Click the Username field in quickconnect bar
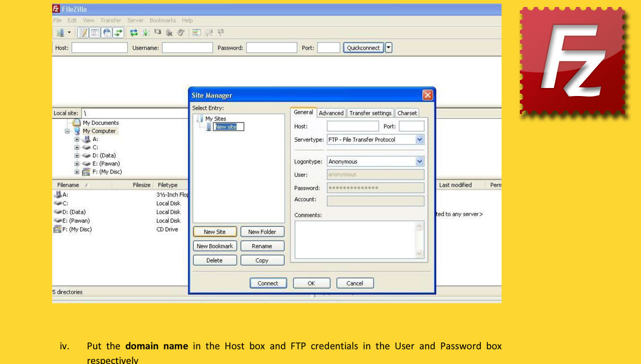 [x=187, y=48]
